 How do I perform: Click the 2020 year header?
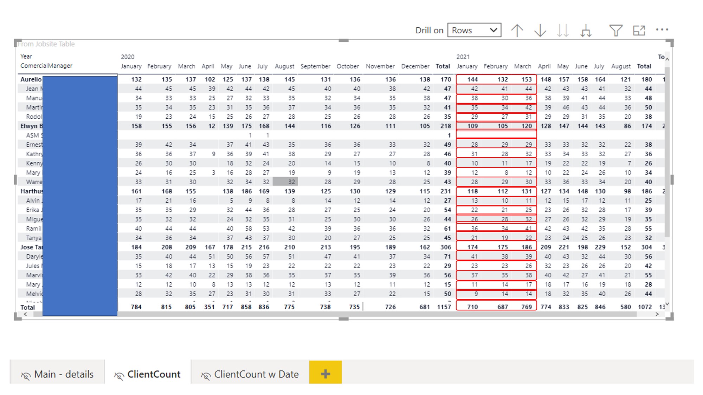point(128,57)
